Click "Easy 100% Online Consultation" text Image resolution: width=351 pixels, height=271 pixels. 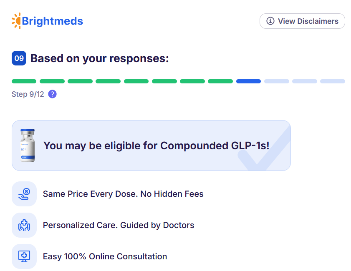tap(105, 256)
